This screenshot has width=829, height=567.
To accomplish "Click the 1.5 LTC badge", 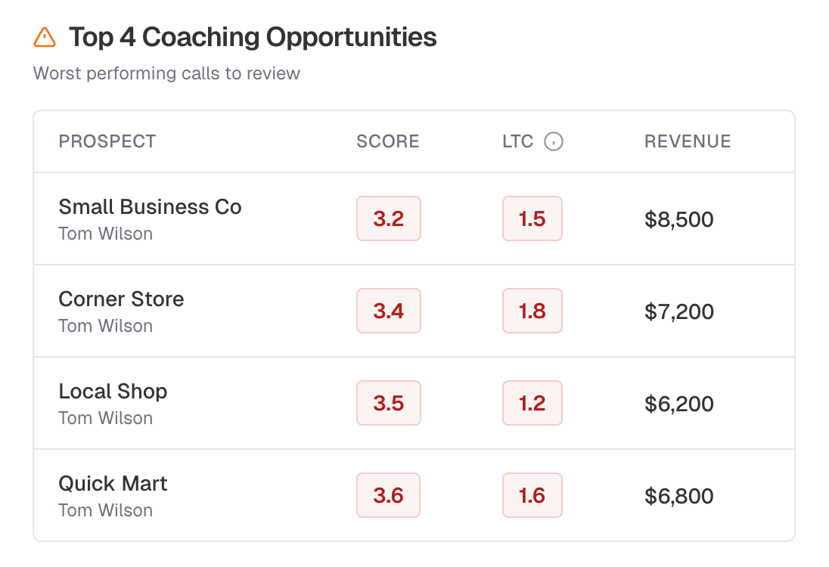I will [x=532, y=219].
